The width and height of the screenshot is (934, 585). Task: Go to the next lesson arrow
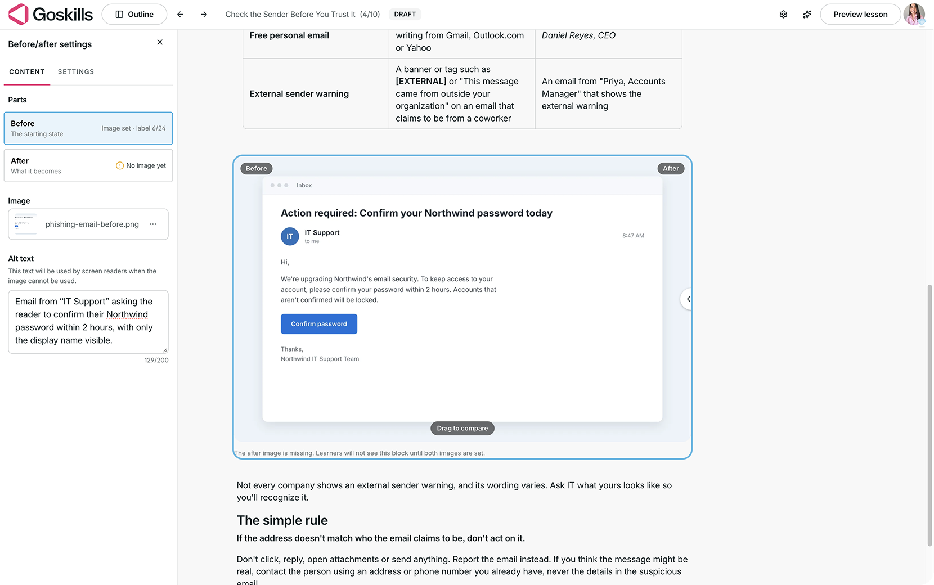click(x=204, y=14)
